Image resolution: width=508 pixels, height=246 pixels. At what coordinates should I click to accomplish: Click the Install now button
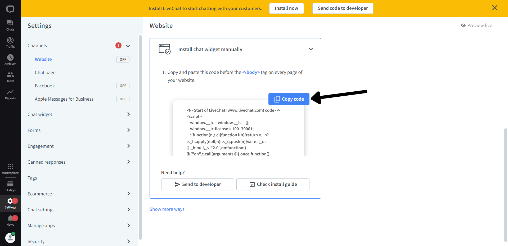286,8
